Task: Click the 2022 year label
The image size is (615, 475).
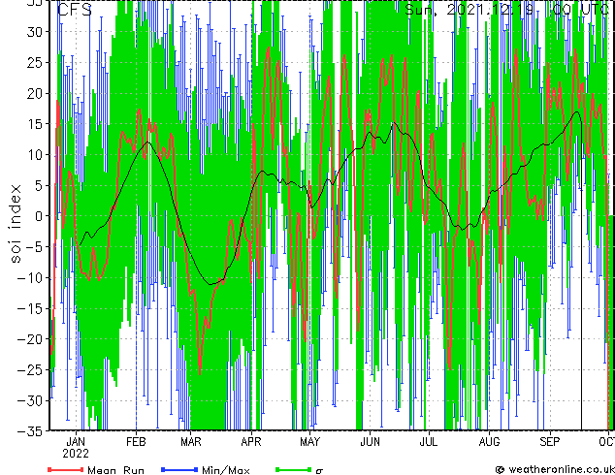Action: 76,454
